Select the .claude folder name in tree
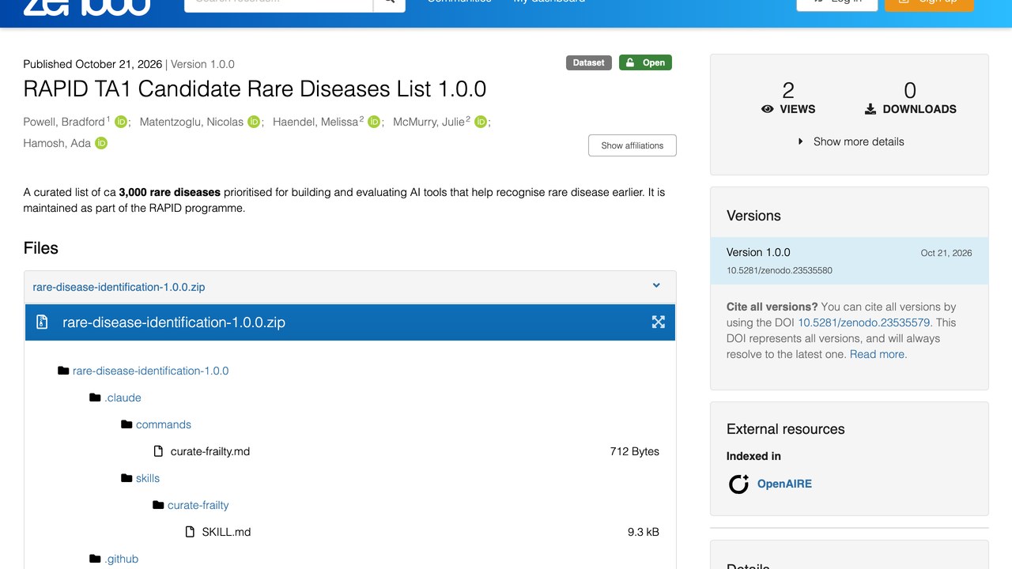This screenshot has width=1012, height=569. click(x=123, y=398)
